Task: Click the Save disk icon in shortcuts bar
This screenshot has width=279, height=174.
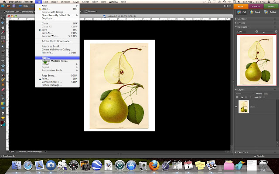Action: (14, 6)
